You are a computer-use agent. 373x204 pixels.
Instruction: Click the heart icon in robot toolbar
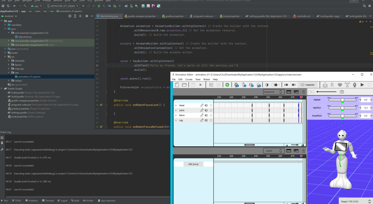340,85
